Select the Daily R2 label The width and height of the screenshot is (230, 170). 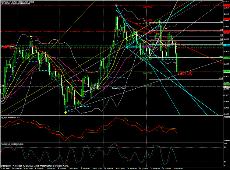(x=148, y=20)
